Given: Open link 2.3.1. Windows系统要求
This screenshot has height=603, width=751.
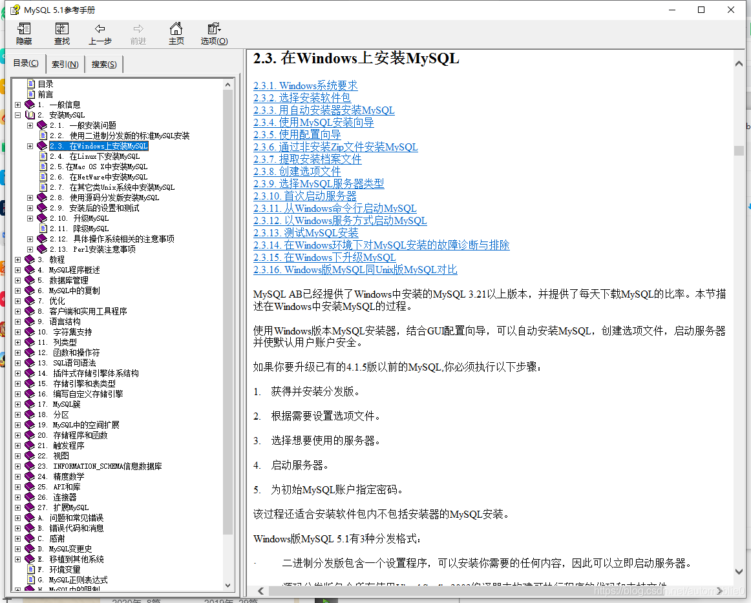Looking at the screenshot, I should coord(306,86).
